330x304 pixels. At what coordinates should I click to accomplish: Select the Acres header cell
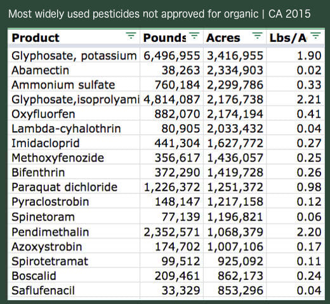coord(235,37)
